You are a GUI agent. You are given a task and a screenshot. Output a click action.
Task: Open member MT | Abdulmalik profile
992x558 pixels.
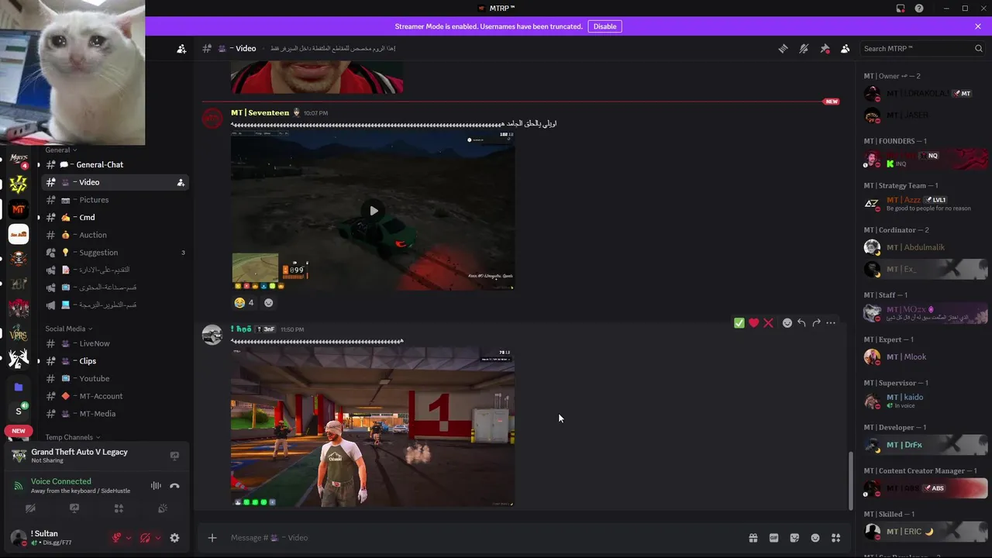925,247
